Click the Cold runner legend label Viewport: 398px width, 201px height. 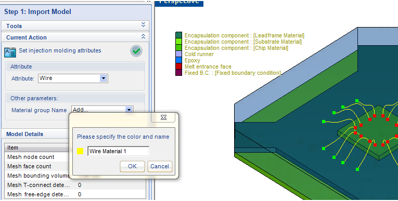199,54
